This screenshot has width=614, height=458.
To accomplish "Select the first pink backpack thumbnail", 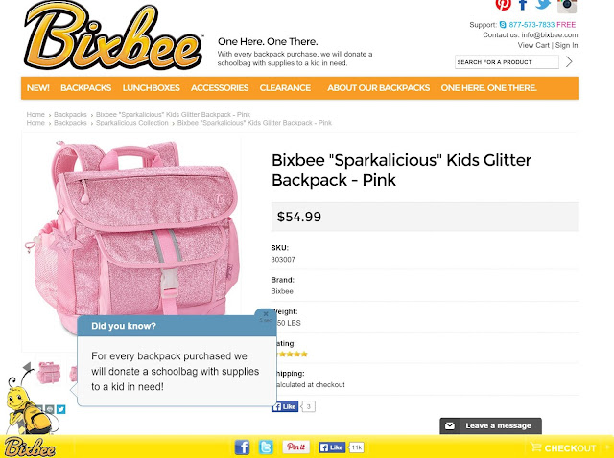I will (49, 373).
